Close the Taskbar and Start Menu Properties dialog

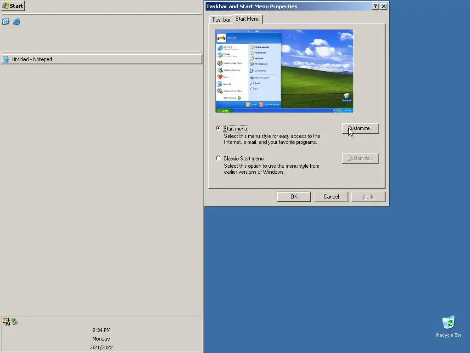click(384, 6)
